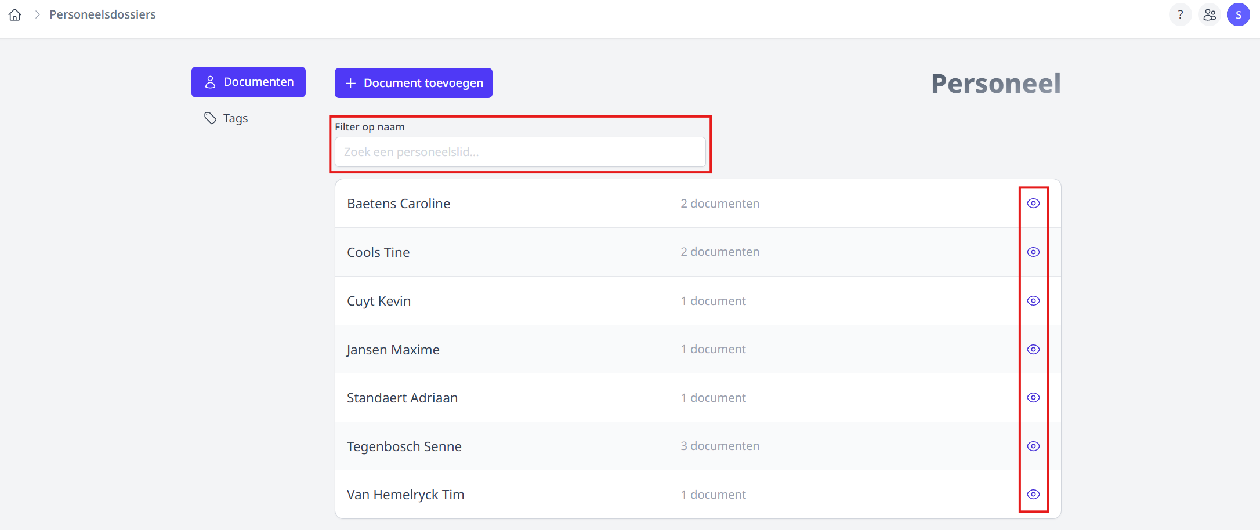Click Van Hemelryck Tim's name
Viewport: 1260px width, 530px height.
tap(405, 495)
